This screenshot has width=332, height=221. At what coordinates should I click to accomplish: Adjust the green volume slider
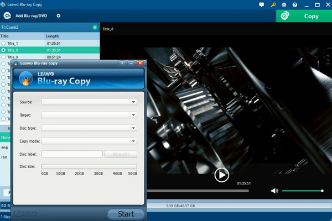302,191
